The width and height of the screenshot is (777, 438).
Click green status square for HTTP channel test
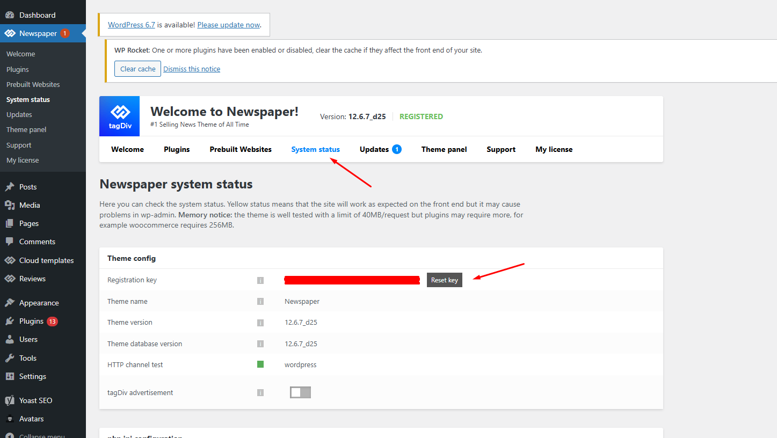tap(260, 364)
